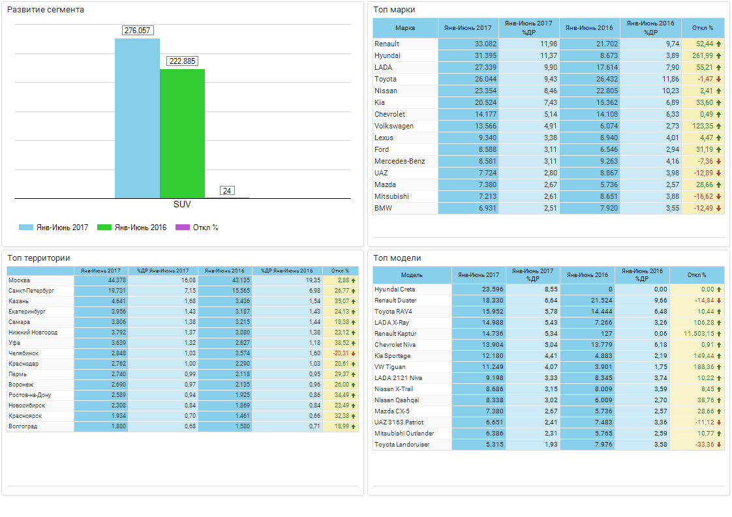Click the Волгоград territory name
Viewport: 732px width, 517px height.
pyautogui.click(x=23, y=426)
